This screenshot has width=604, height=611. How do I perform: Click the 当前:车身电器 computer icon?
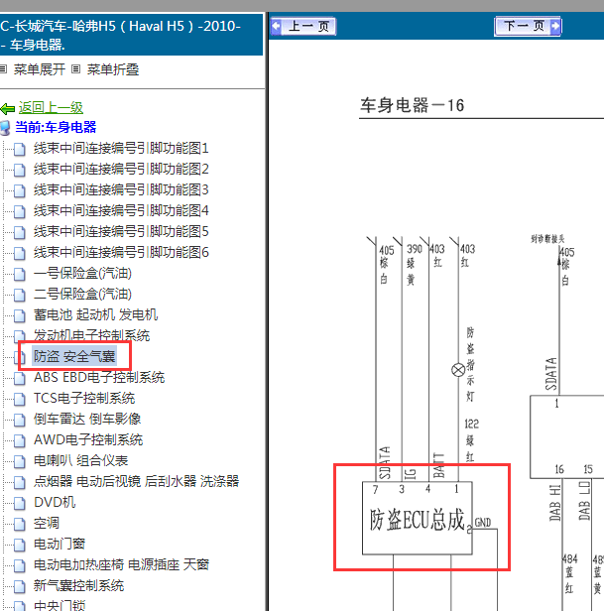click(6, 128)
